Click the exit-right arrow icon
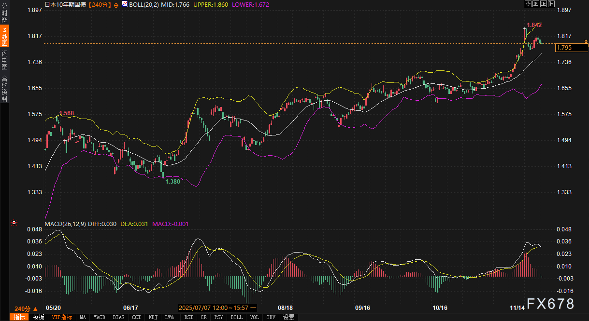589x321 pixels. pyautogui.click(x=551, y=4)
